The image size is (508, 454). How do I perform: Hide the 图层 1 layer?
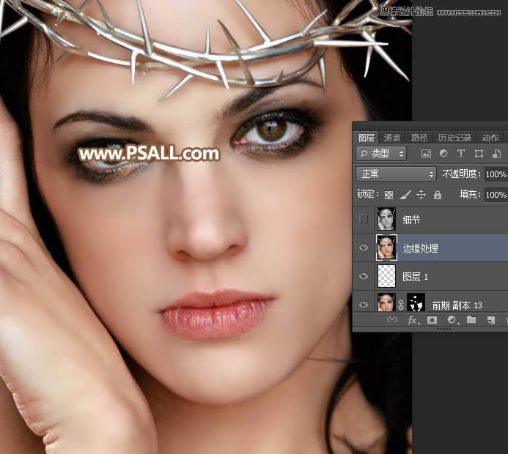pos(363,277)
